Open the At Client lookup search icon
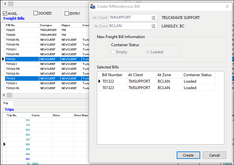 point(154,18)
